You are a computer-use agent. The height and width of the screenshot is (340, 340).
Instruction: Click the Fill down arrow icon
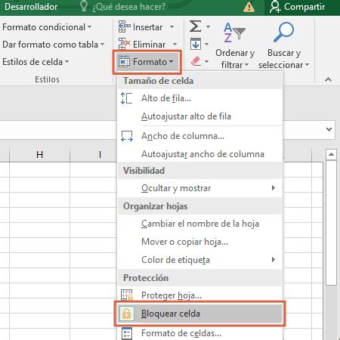pyautogui.click(x=196, y=44)
